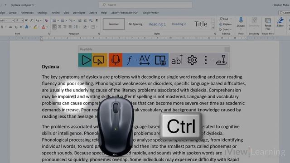Insert bulleted list

click(54, 20)
